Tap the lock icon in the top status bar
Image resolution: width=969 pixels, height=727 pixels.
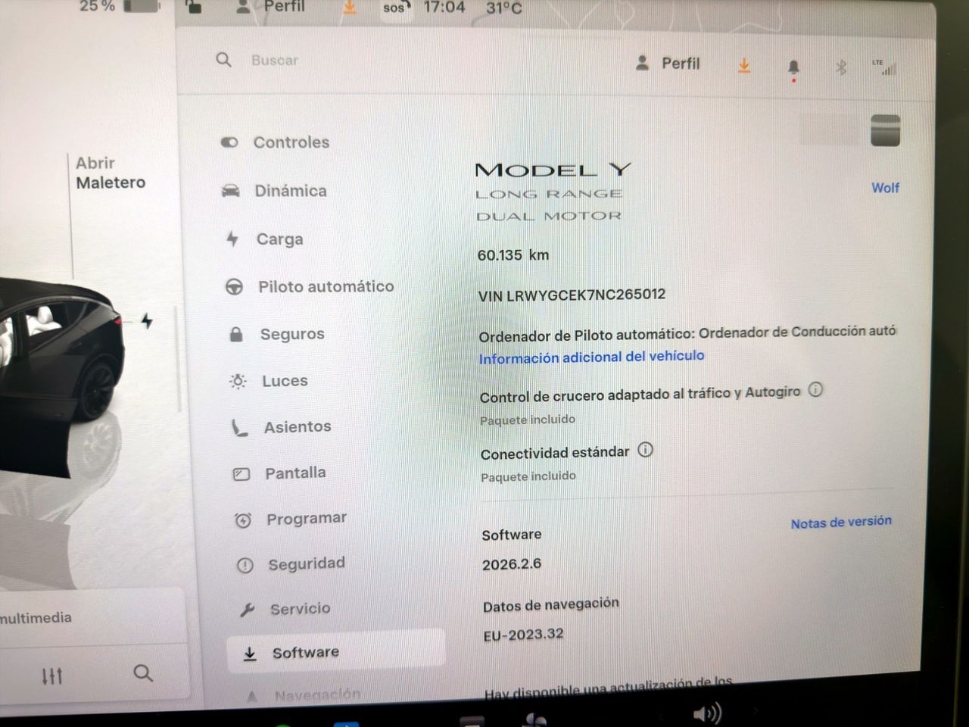coord(195,7)
